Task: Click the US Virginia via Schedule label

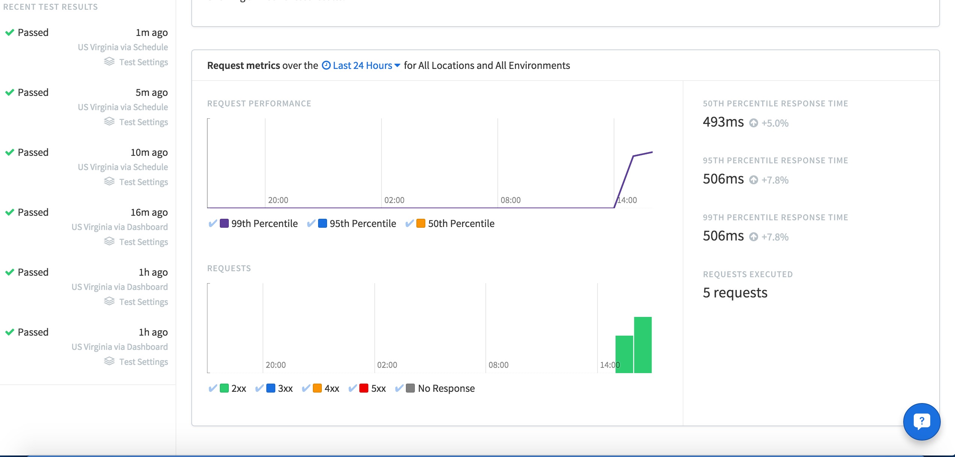Action: (122, 46)
